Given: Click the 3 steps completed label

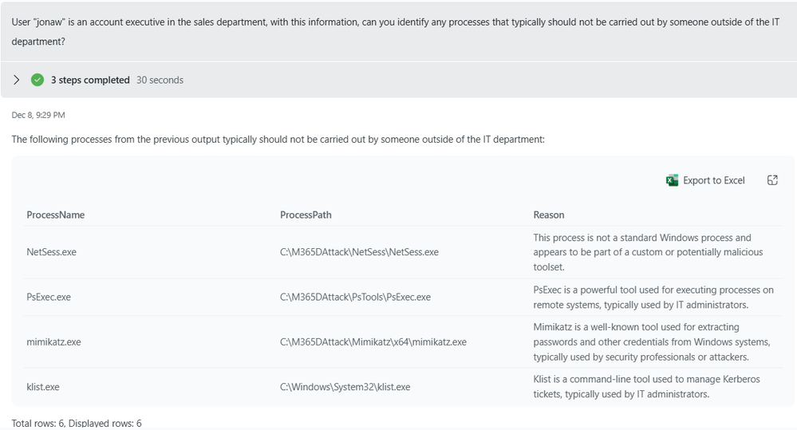Looking at the screenshot, I should [x=90, y=80].
